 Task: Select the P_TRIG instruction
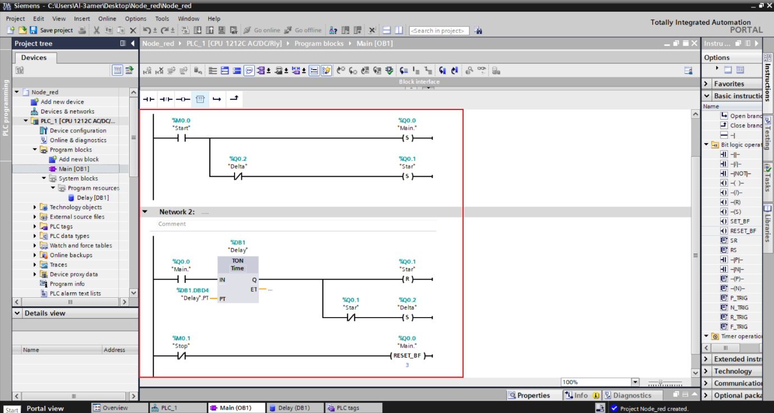(737, 297)
